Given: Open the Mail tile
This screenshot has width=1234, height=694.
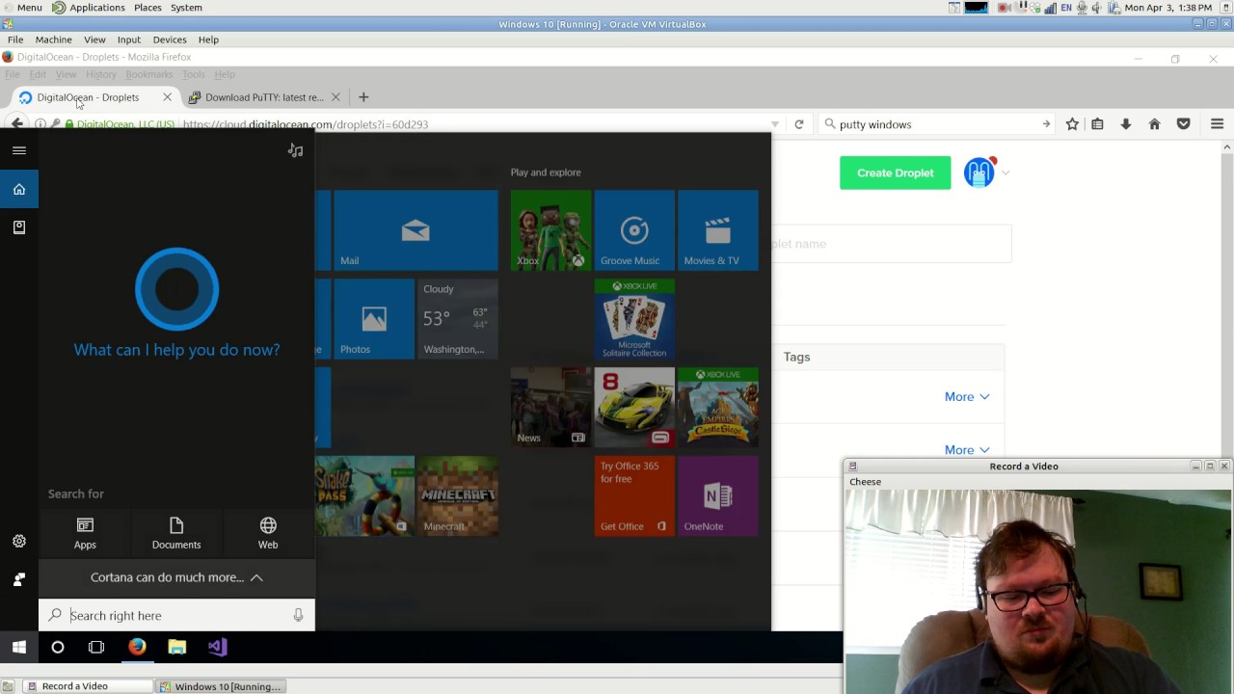Looking at the screenshot, I should (416, 230).
